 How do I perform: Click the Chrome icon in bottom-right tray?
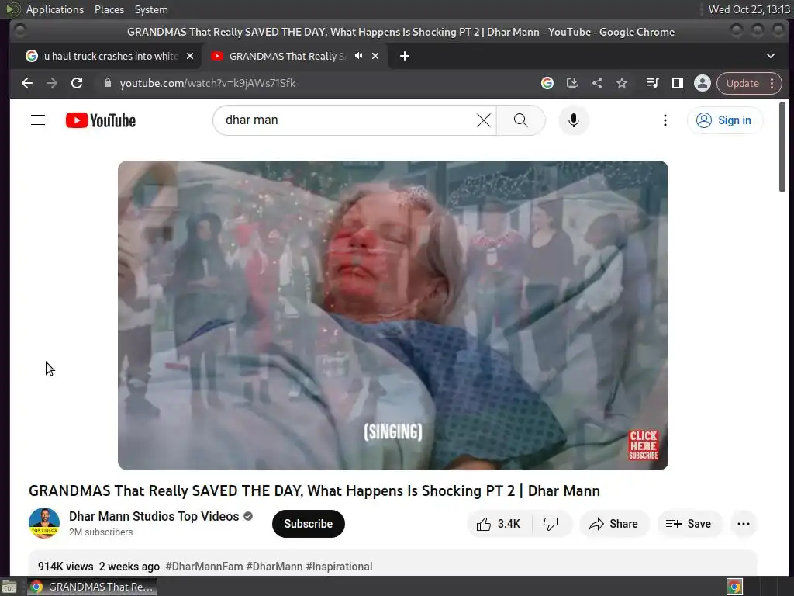734,587
